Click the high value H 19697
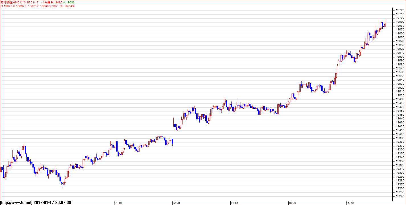 coord(19,6)
